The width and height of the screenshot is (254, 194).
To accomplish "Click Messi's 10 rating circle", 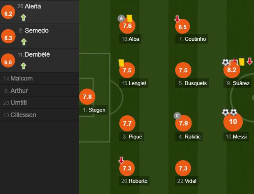I will (x=233, y=122).
